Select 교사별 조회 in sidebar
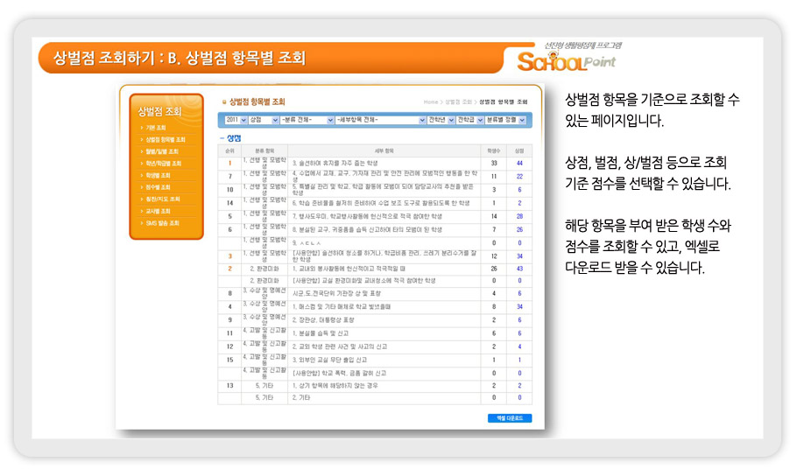The width and height of the screenshot is (804, 476). click(x=158, y=211)
